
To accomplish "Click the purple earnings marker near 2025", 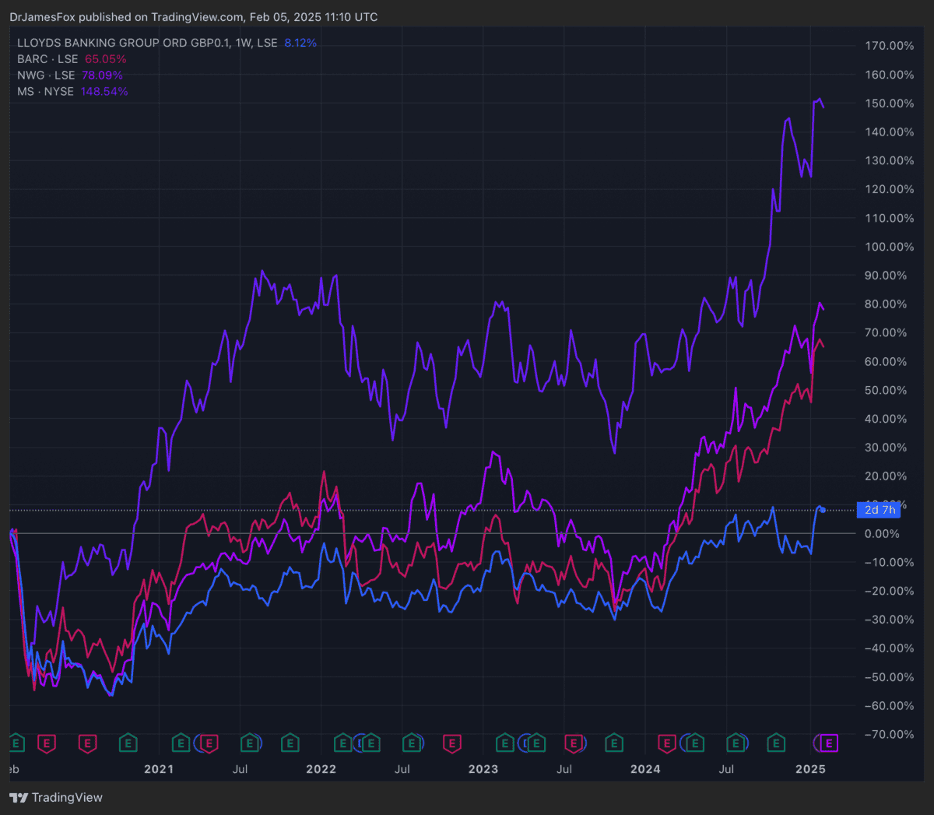I will [829, 743].
